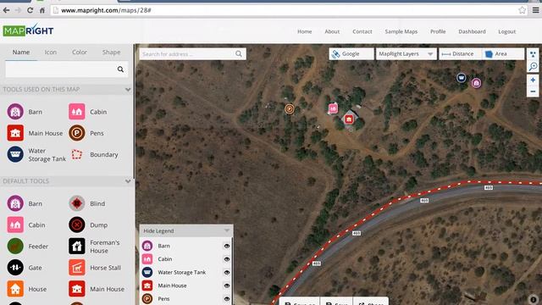Click the Logout link
The width and height of the screenshot is (542, 305).
[x=507, y=31]
